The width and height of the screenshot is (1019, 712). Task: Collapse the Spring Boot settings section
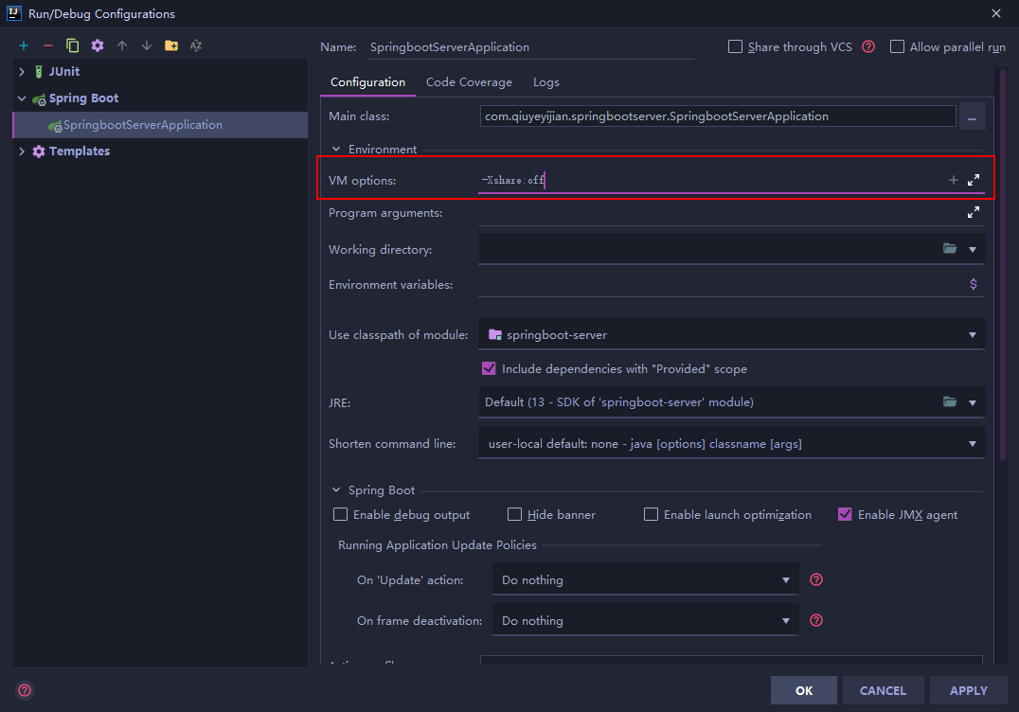[x=336, y=490]
